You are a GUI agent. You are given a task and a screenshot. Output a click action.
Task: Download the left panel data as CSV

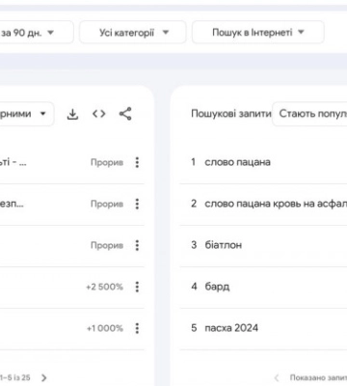72,114
